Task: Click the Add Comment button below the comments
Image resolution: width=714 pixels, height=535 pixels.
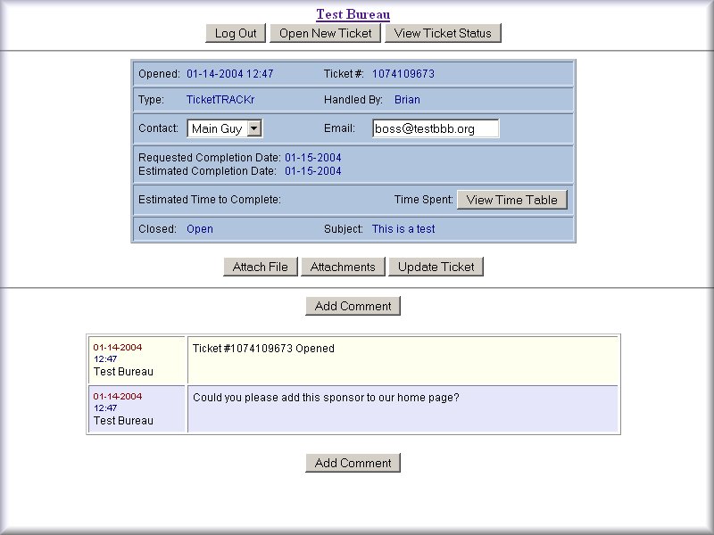Action: tap(353, 463)
